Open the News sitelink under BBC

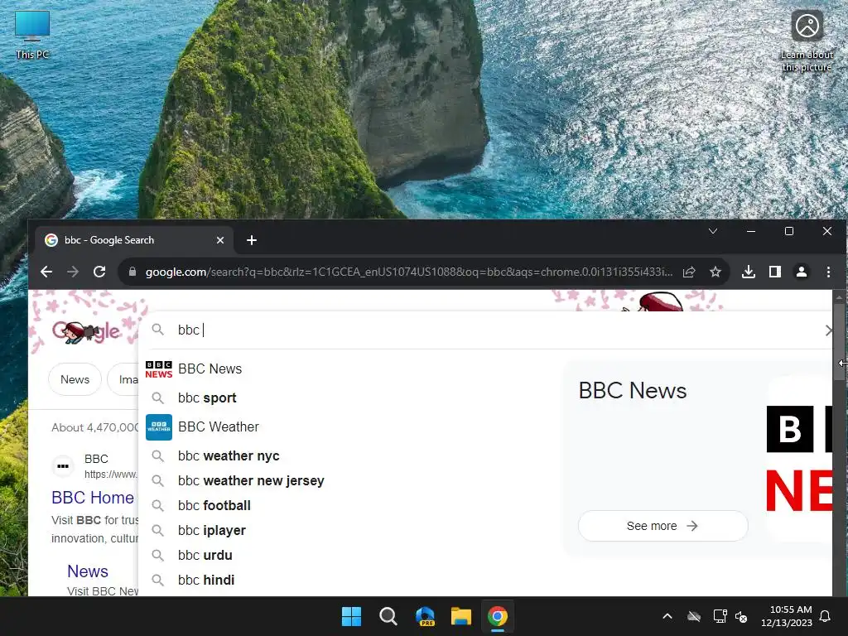(88, 571)
